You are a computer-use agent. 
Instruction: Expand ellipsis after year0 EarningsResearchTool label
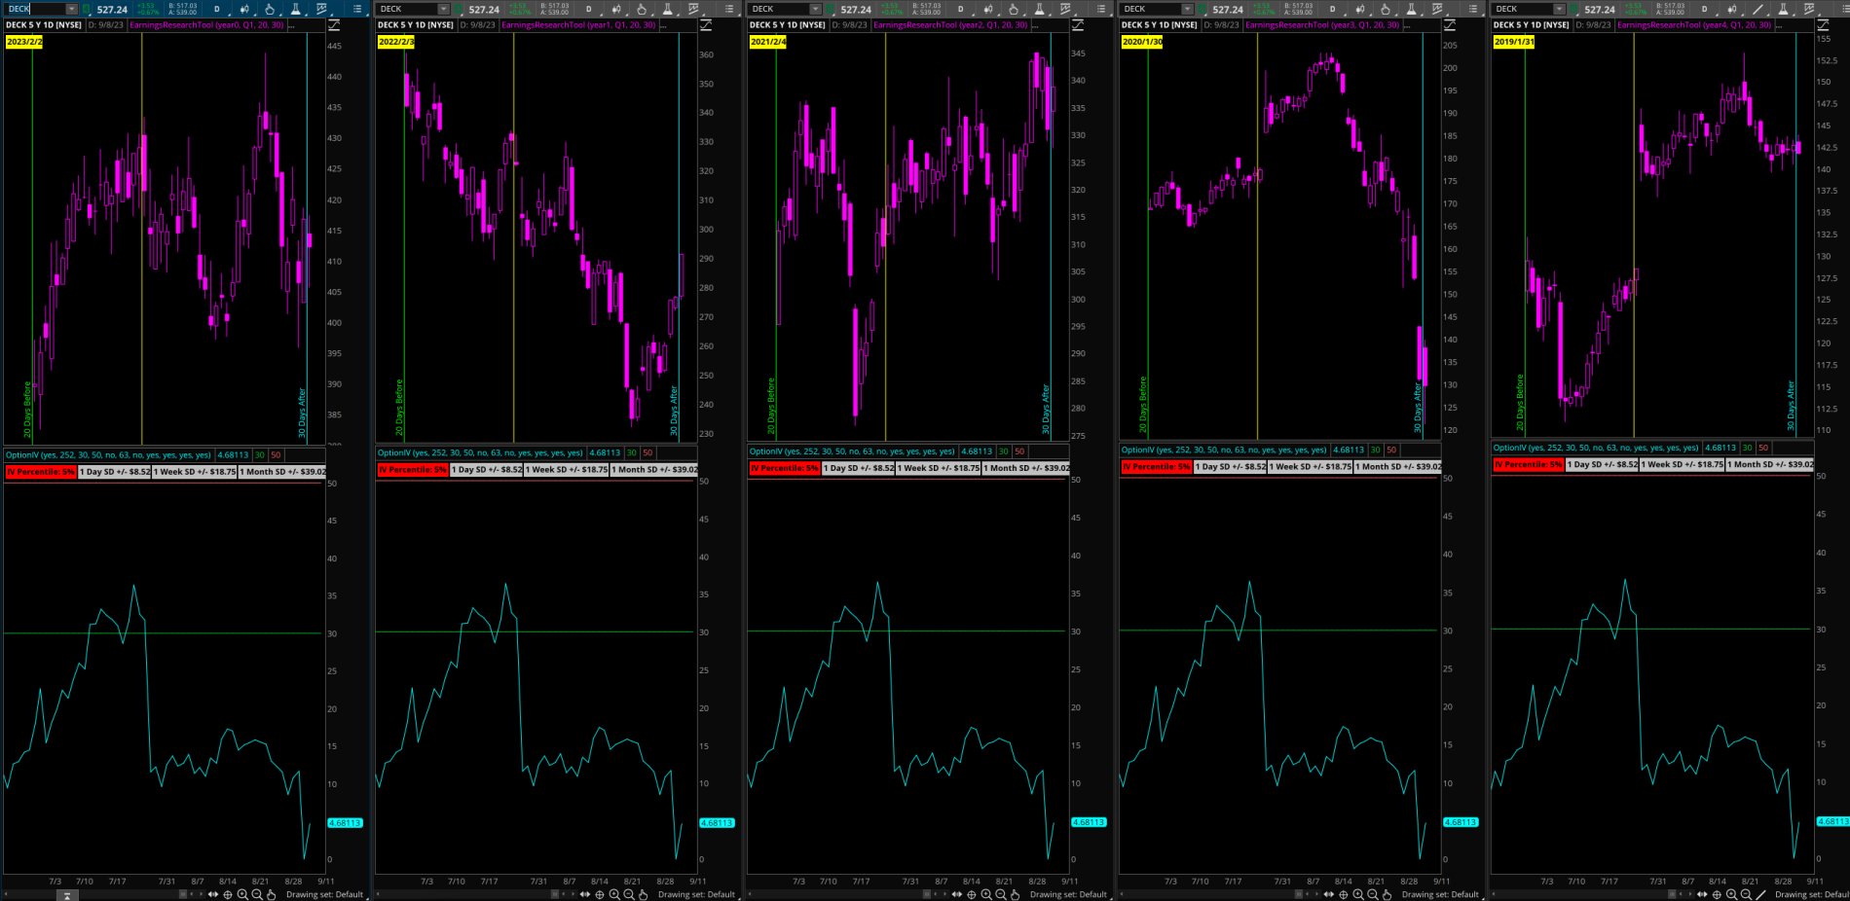click(291, 25)
